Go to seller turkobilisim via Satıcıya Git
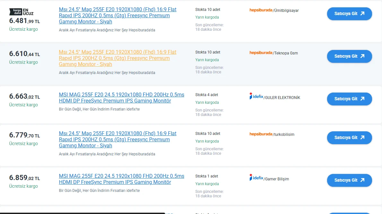The width and height of the screenshot is (382, 214). point(349,138)
